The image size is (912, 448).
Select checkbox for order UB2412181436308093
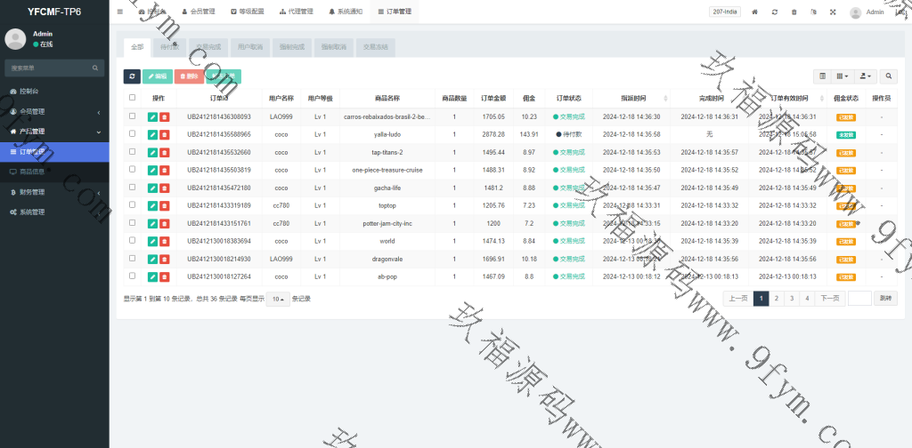[133, 116]
